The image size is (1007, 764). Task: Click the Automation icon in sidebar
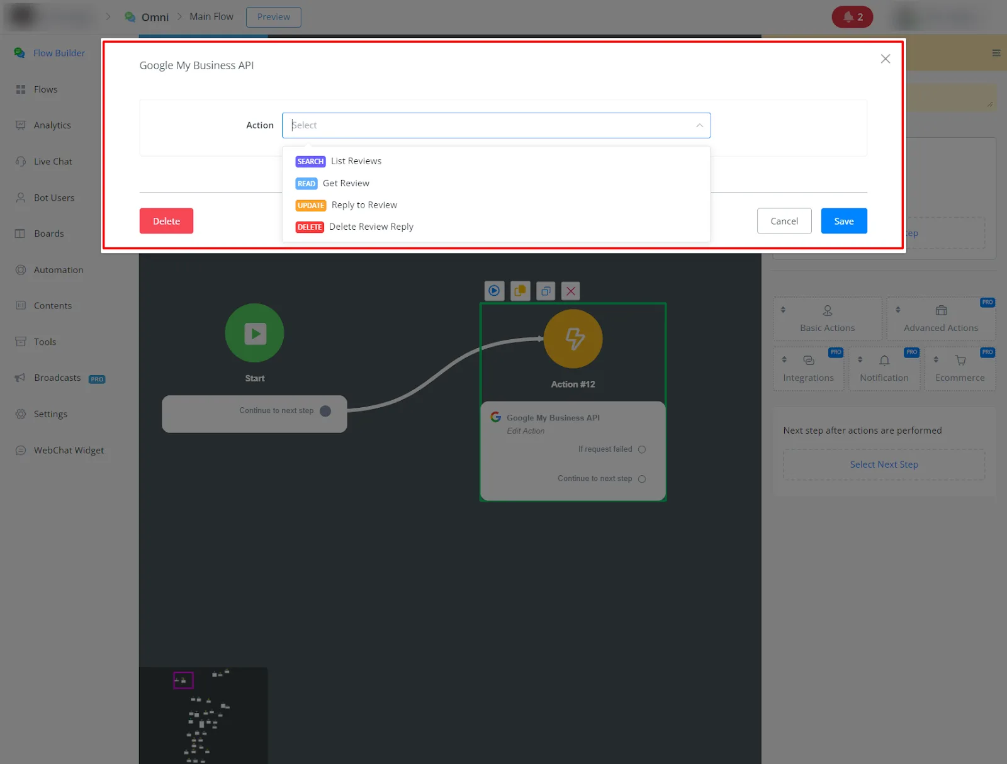21,270
